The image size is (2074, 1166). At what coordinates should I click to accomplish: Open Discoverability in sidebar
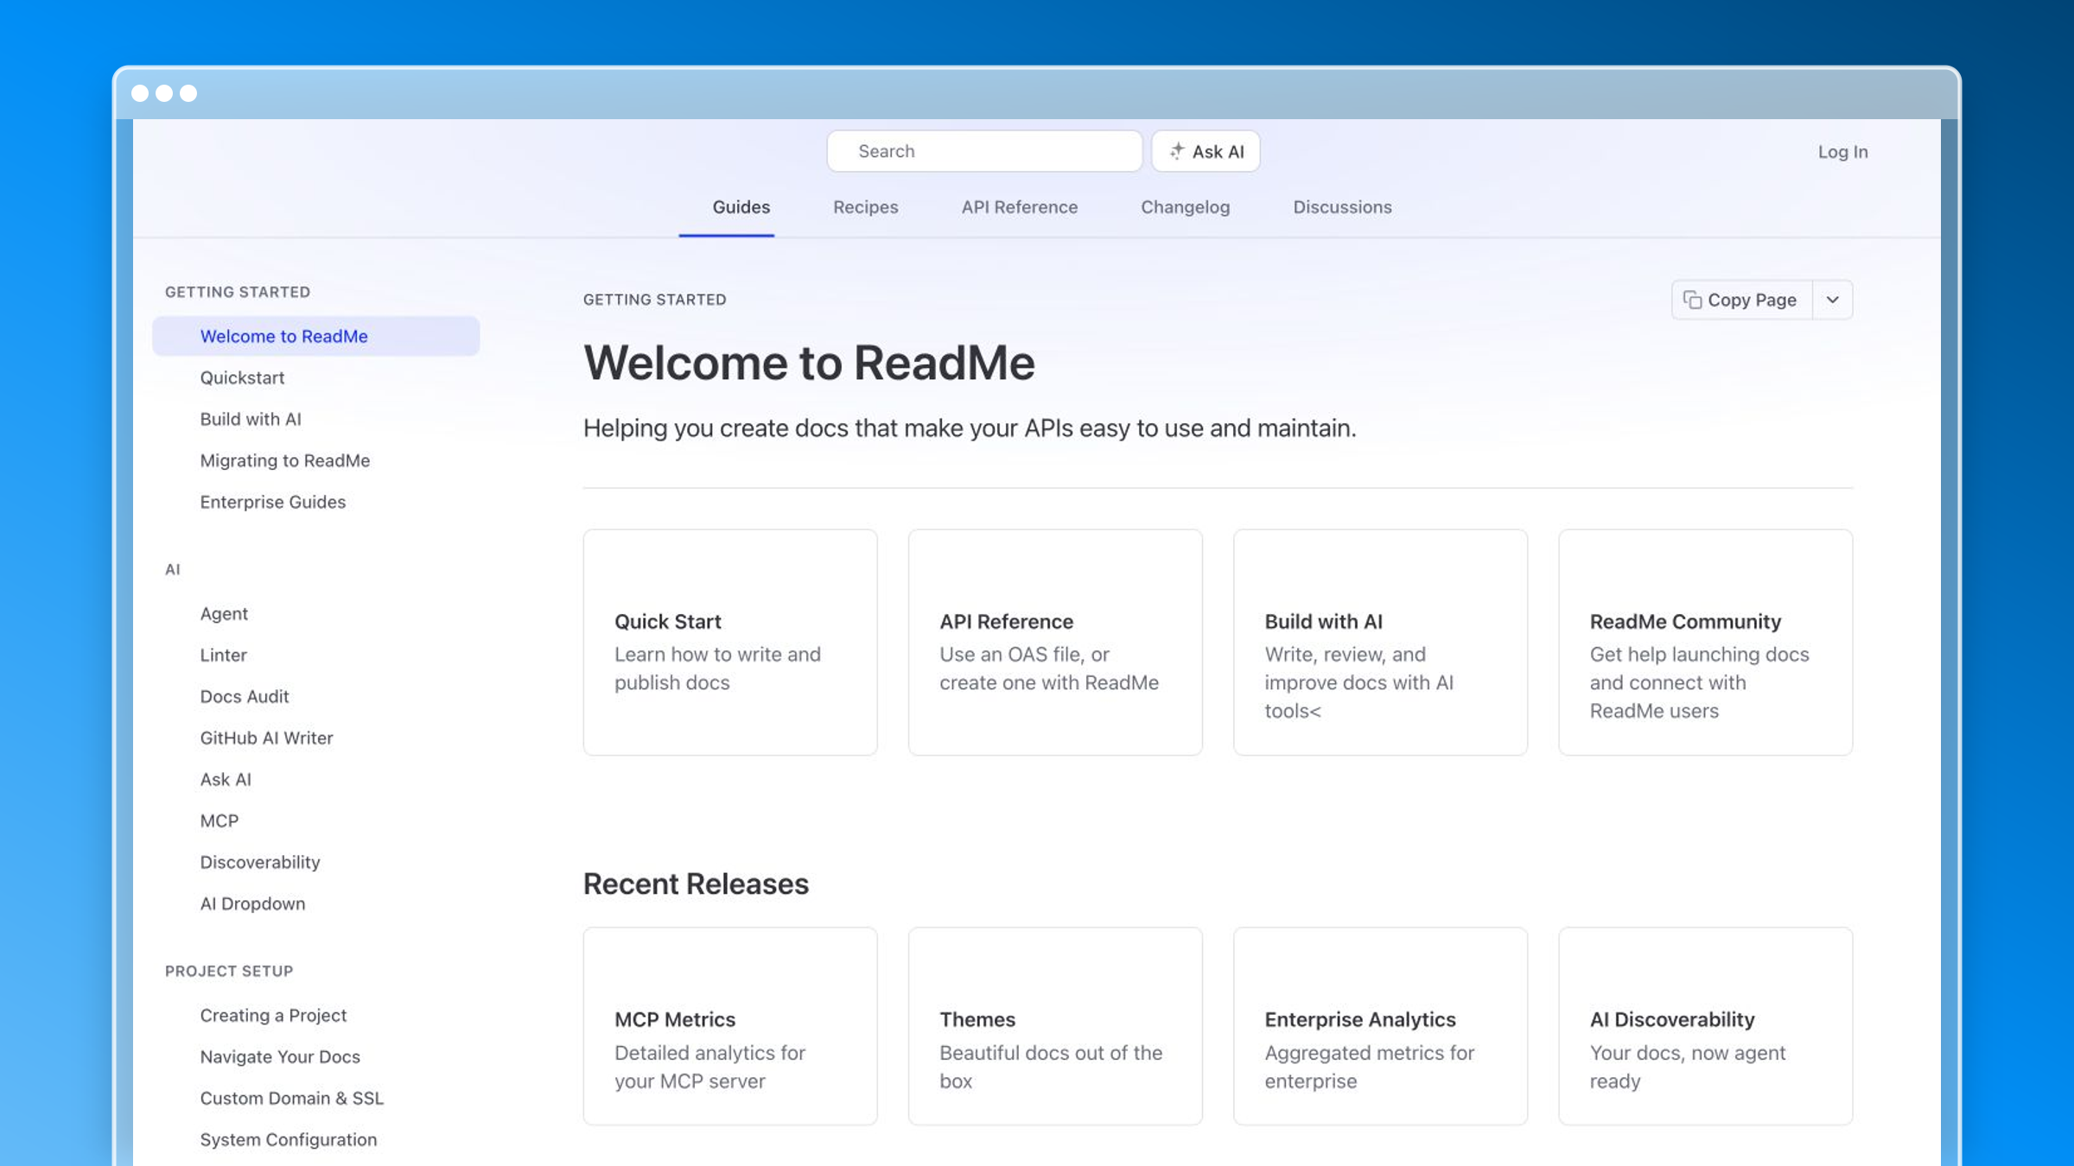[x=259, y=862]
